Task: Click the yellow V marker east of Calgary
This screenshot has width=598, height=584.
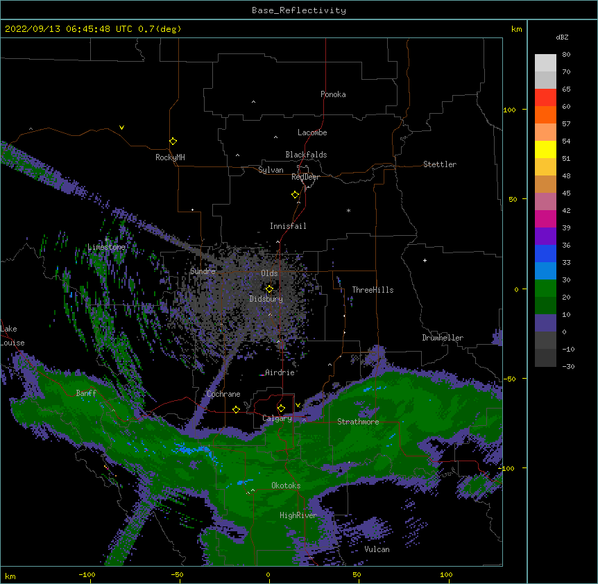Action: 298,405
